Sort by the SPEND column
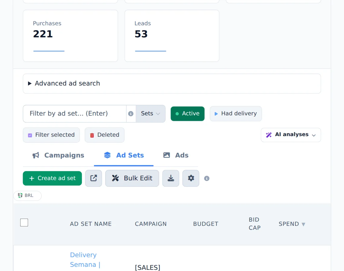The image size is (344, 271). pyautogui.click(x=292, y=224)
